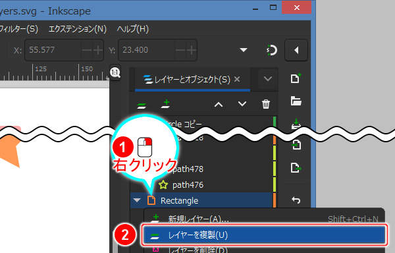Minimize the Inkscape window
395x253 pixels.
pos(255,9)
